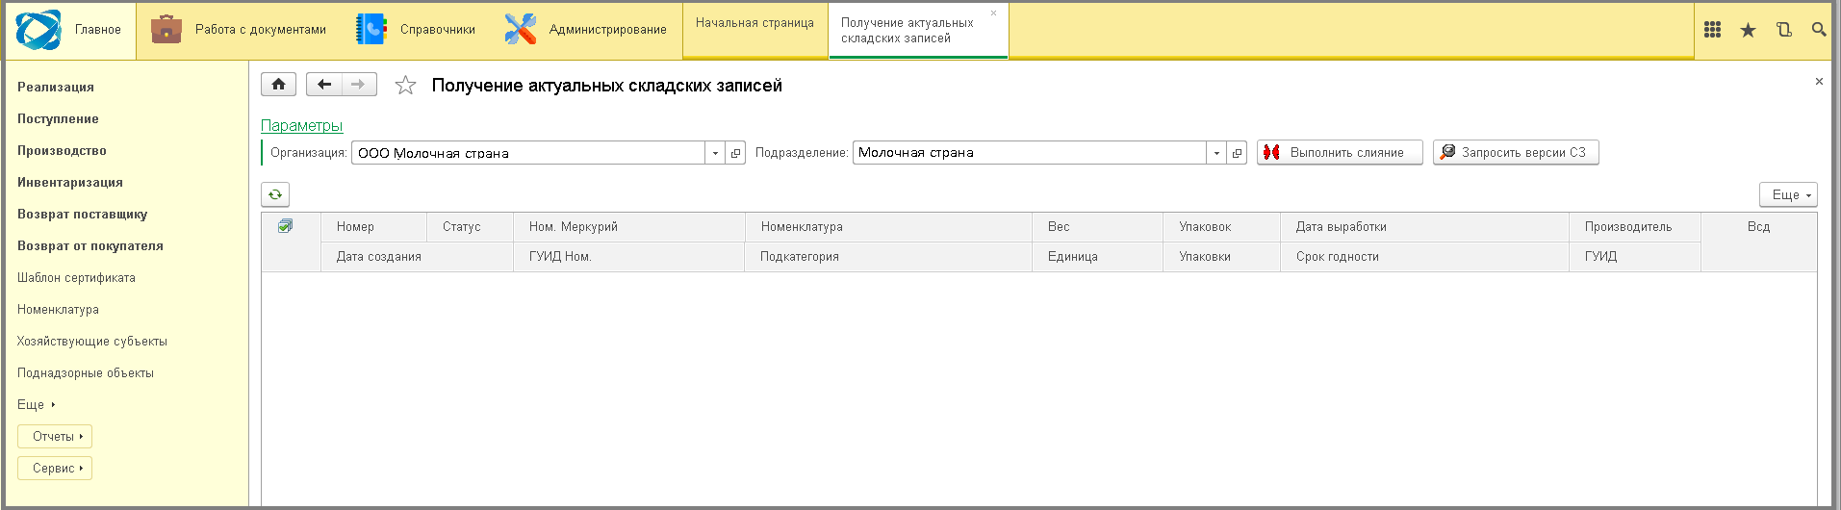Open the favorites star in top bar
This screenshot has width=1841, height=510.
pyautogui.click(x=1748, y=30)
